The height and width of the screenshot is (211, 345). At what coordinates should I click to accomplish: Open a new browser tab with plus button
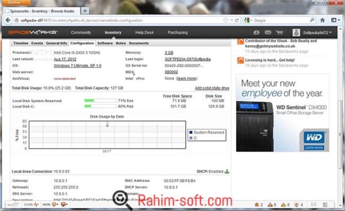tap(85, 10)
